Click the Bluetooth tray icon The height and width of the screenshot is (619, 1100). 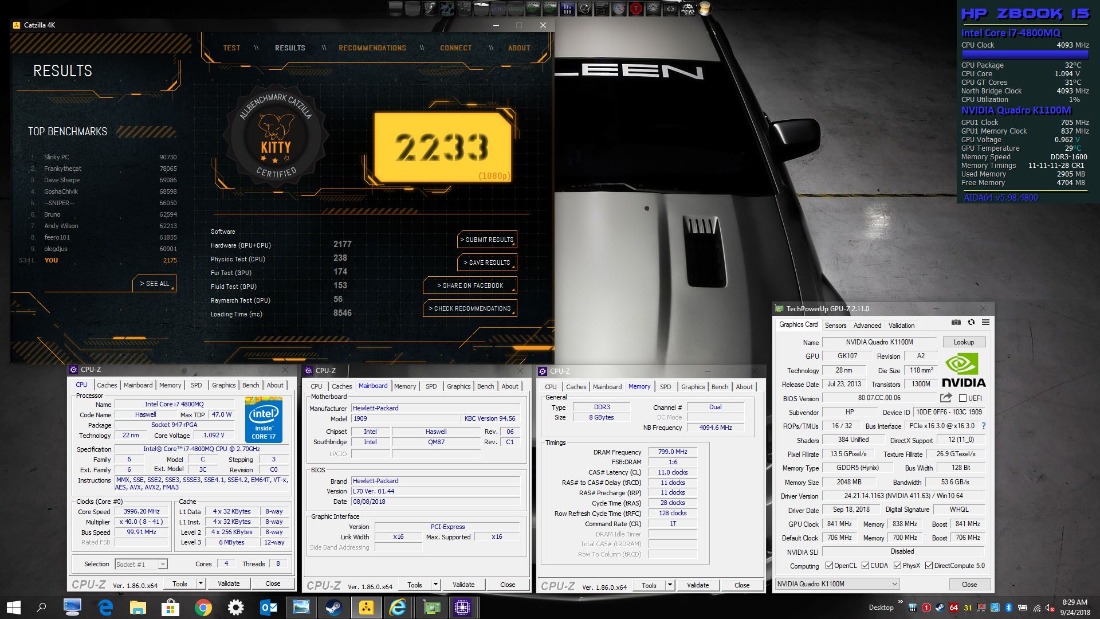[1009, 608]
